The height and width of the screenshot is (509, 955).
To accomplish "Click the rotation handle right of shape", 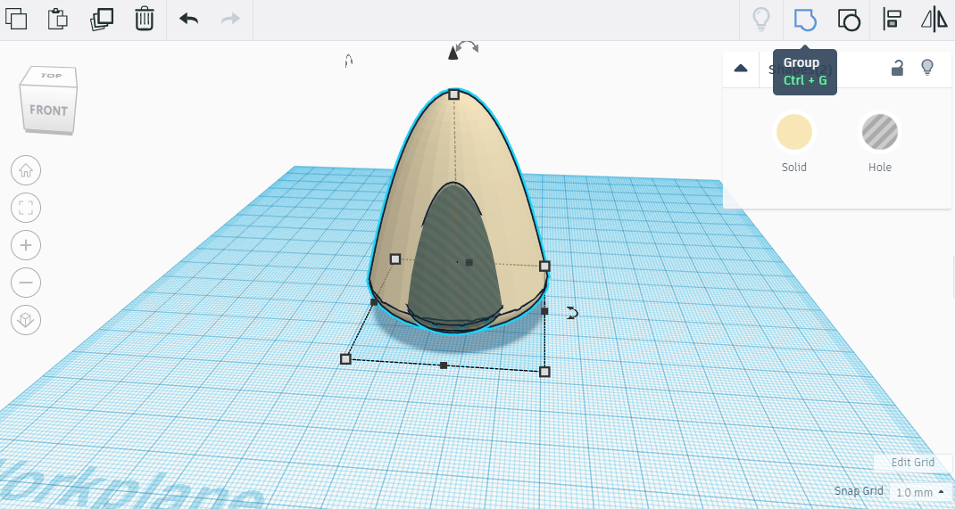I will pyautogui.click(x=572, y=313).
